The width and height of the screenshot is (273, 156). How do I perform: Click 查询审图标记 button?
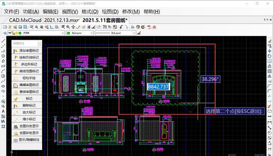[x=27, y=92]
